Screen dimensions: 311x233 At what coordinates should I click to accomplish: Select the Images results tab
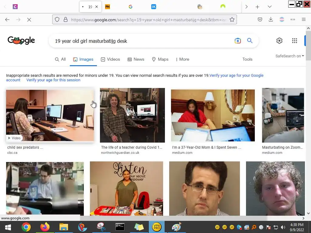click(x=83, y=59)
